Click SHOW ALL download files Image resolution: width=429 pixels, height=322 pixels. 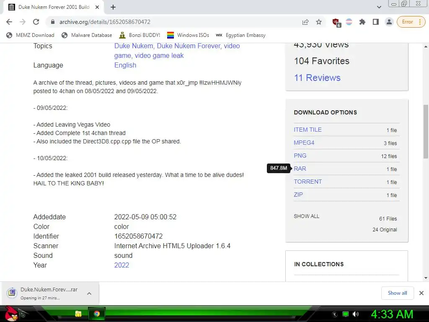(306, 216)
